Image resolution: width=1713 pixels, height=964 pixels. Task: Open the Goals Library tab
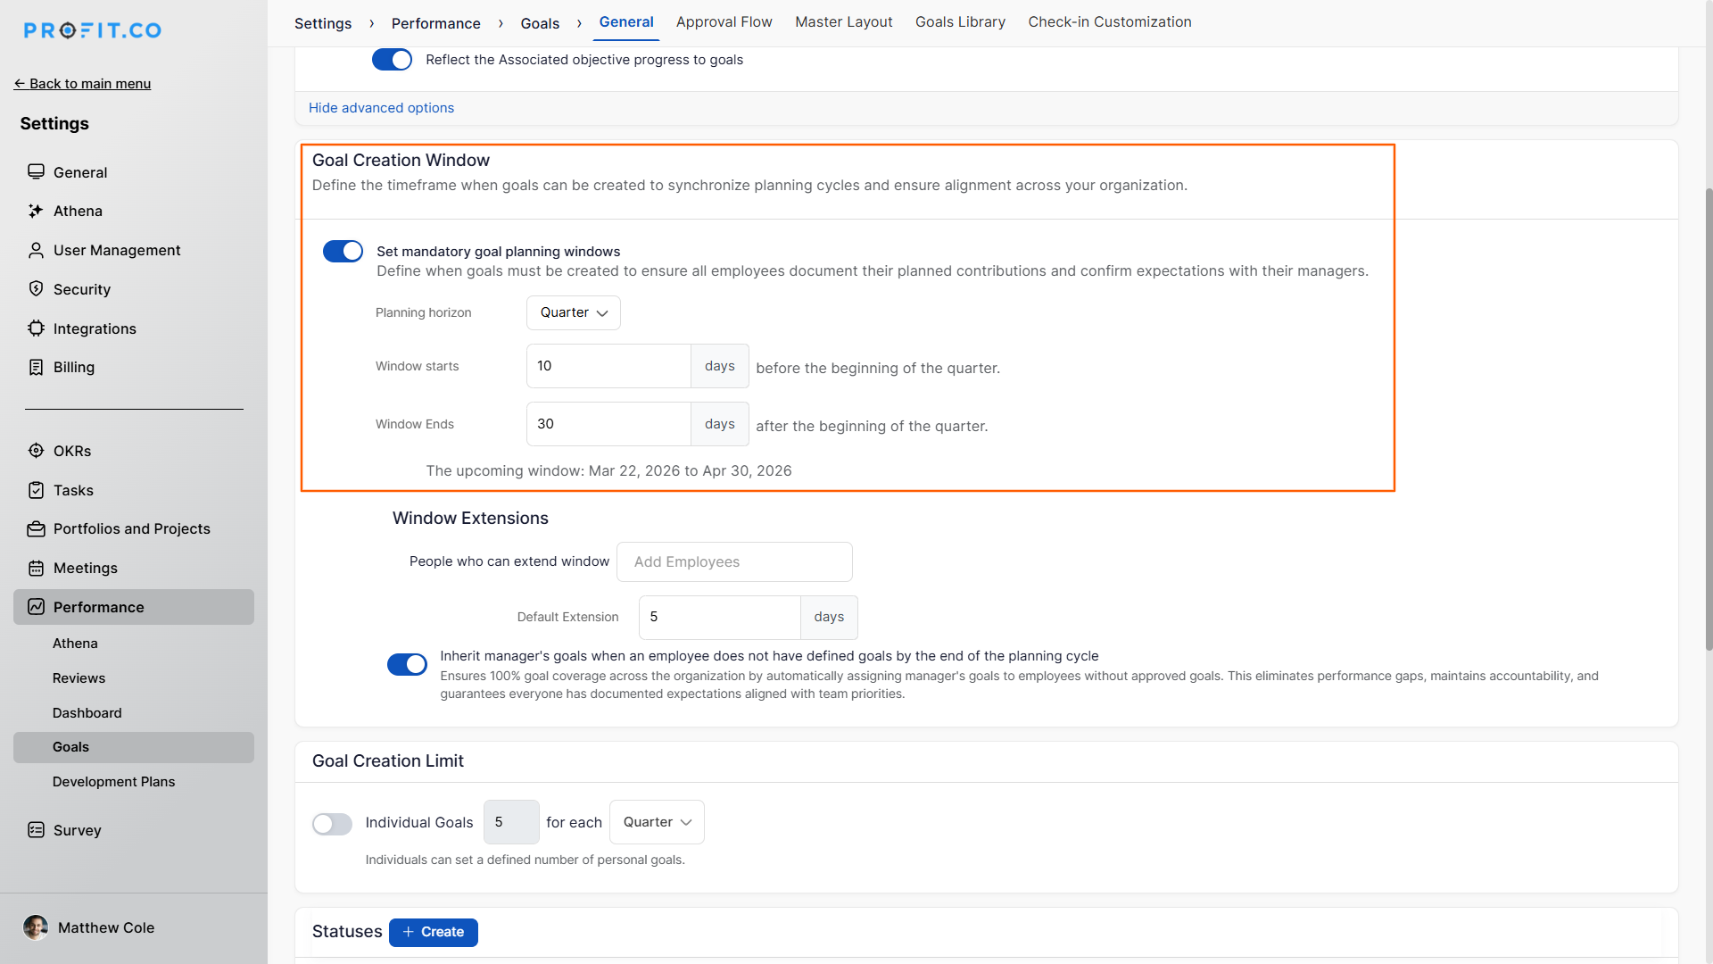click(960, 22)
